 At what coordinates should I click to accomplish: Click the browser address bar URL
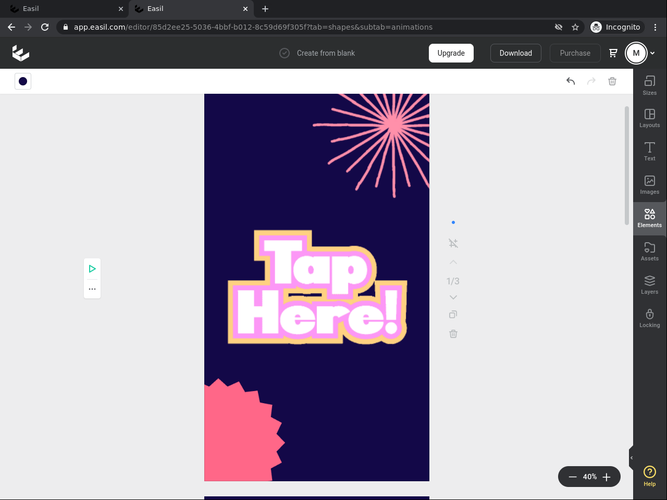click(253, 27)
